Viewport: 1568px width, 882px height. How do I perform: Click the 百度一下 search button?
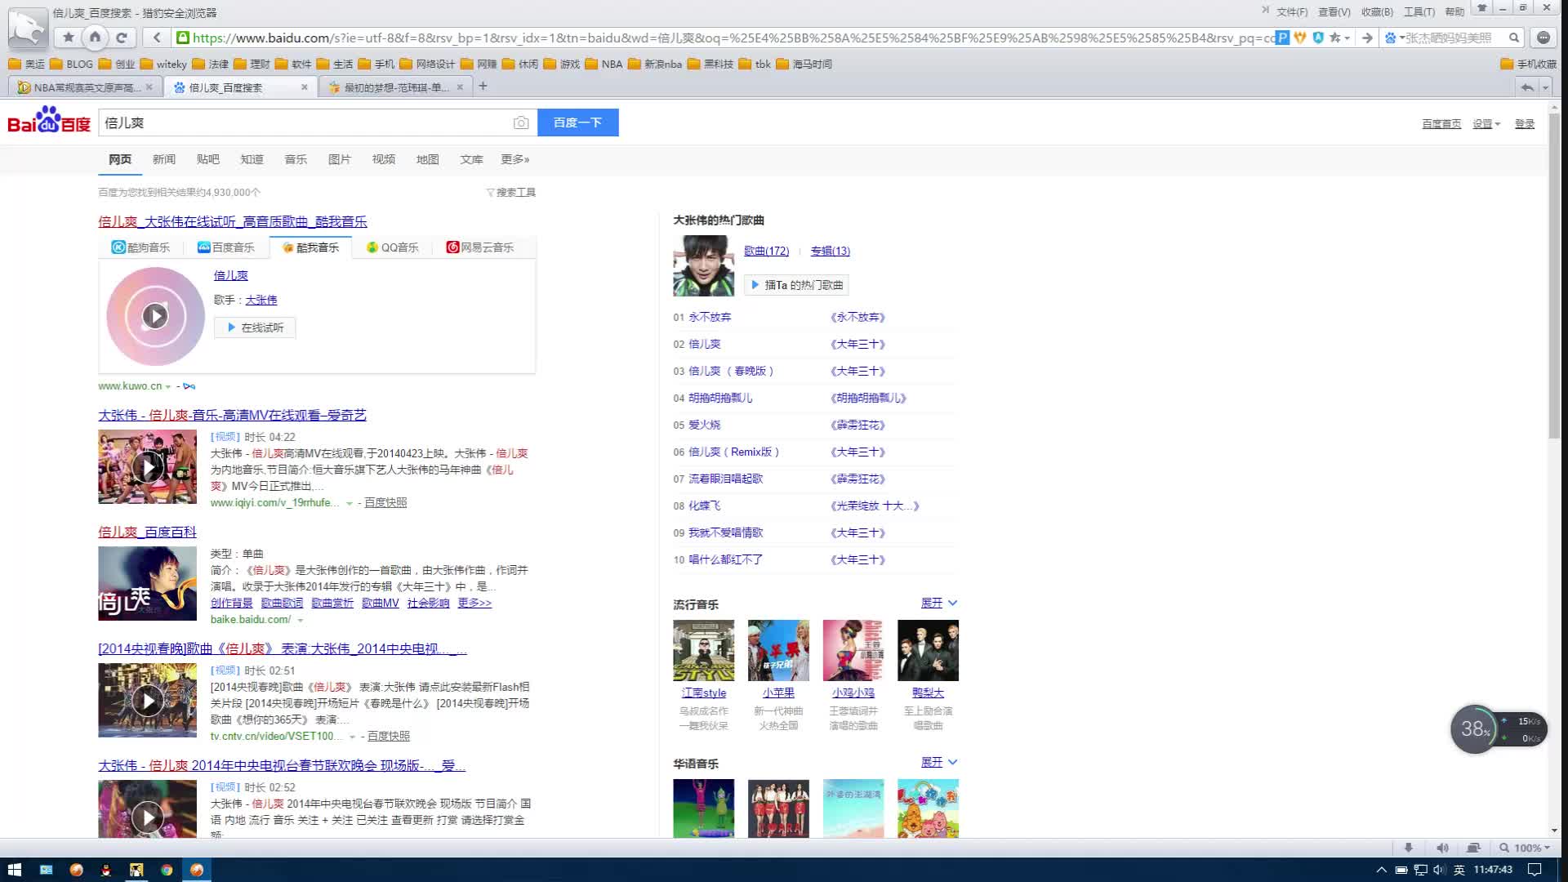tap(577, 122)
